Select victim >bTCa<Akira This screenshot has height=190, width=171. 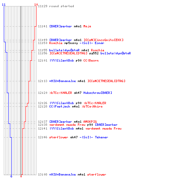[x=92, y=106]
